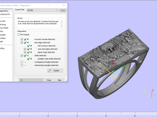Open the Holes step in the sidebar

(2, 31)
